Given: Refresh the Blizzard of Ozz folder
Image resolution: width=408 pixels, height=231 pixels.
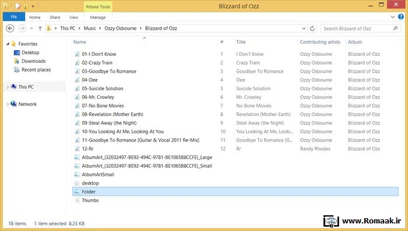Looking at the screenshot, I should tap(312, 29).
